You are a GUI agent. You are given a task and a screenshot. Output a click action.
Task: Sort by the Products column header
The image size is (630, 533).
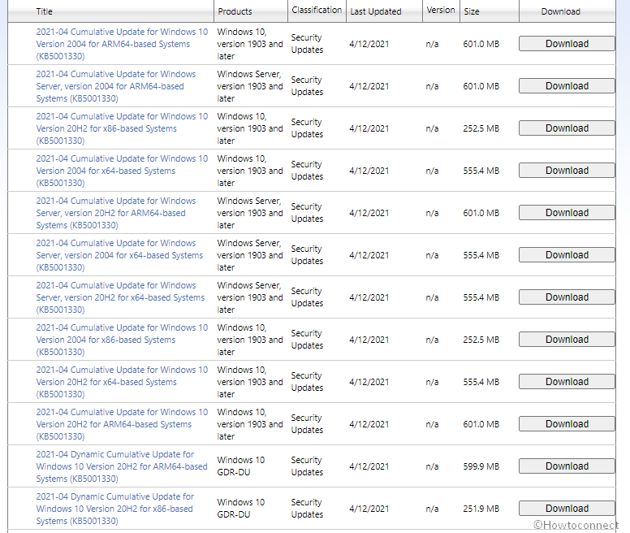[x=235, y=11]
